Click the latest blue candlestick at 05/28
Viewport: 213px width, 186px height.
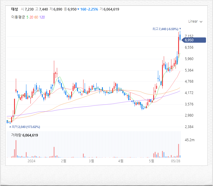pyautogui.click(x=180, y=36)
